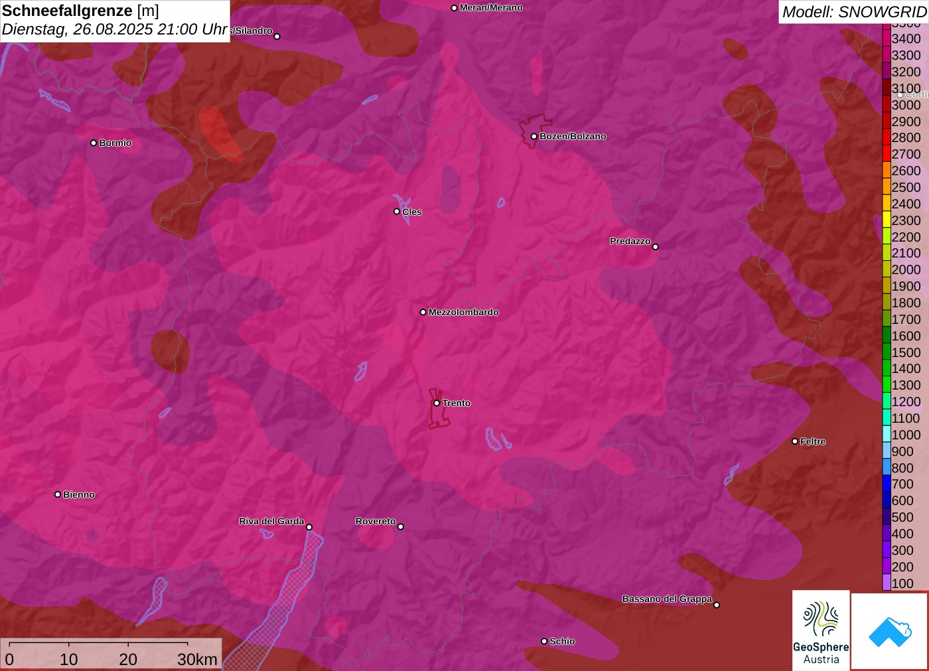Viewport: 929px width, 671px height.
Task: Click the '1800' legend label
Action: tap(906, 303)
